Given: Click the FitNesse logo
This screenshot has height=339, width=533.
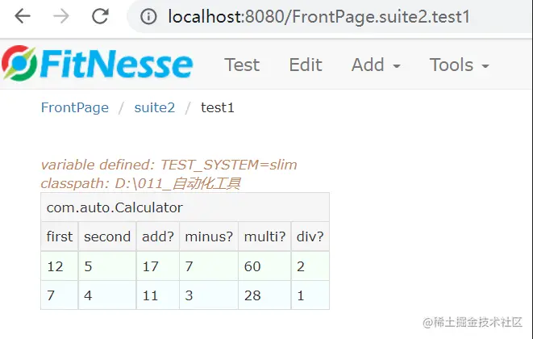Looking at the screenshot, I should [x=98, y=63].
